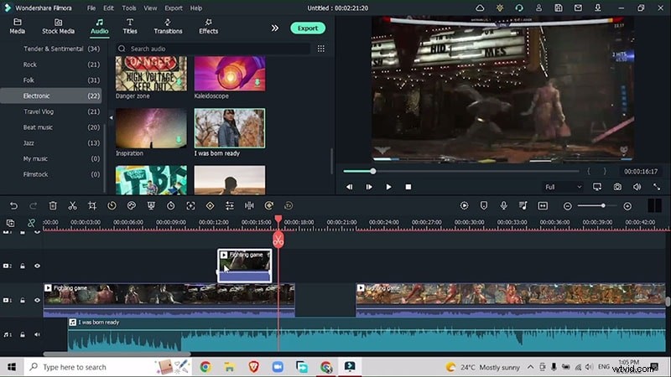This screenshot has width=671, height=377.
Task: Switch to the Transitions tab
Action: tap(168, 26)
